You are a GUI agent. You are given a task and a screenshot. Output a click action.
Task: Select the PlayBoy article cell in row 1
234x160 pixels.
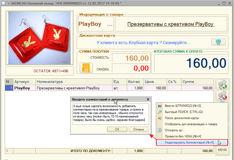point(24,88)
